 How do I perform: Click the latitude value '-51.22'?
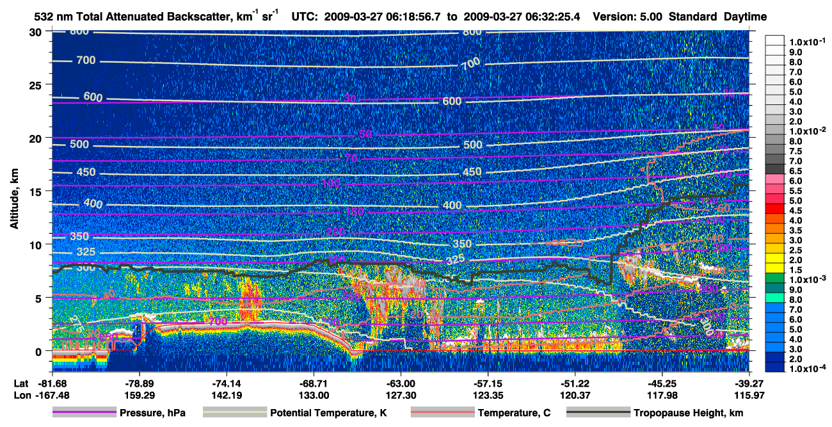(575, 383)
